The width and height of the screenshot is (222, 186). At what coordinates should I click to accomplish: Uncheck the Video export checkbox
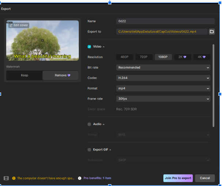(x=89, y=47)
